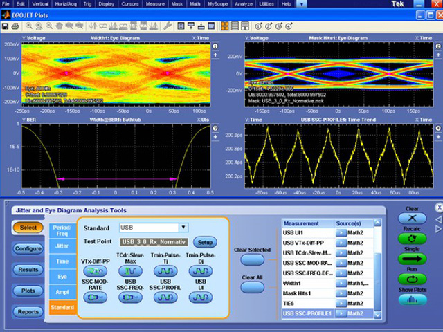
Task: Add the USB SSC-PROFIL measurement
Action: click(165, 297)
